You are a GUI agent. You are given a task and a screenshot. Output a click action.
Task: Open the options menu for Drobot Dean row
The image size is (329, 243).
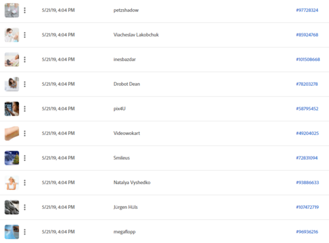click(25, 84)
